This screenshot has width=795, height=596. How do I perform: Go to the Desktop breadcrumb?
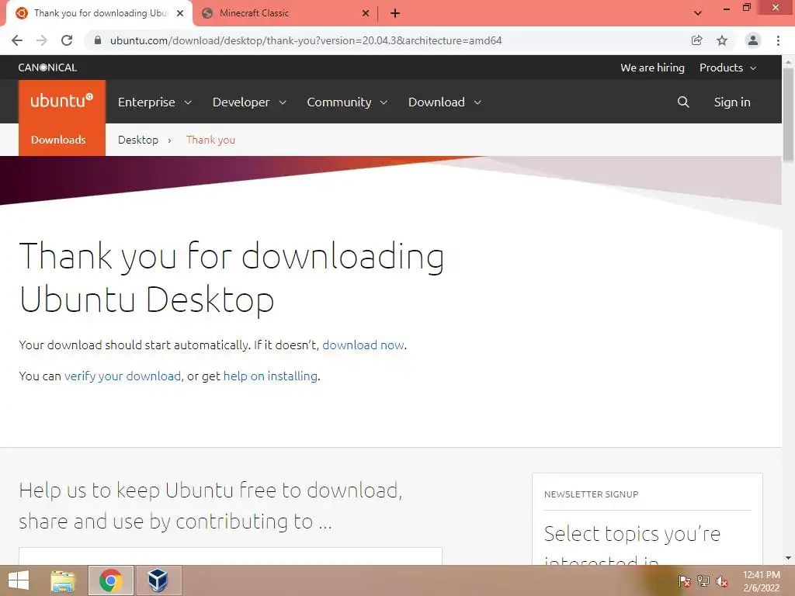click(x=138, y=140)
